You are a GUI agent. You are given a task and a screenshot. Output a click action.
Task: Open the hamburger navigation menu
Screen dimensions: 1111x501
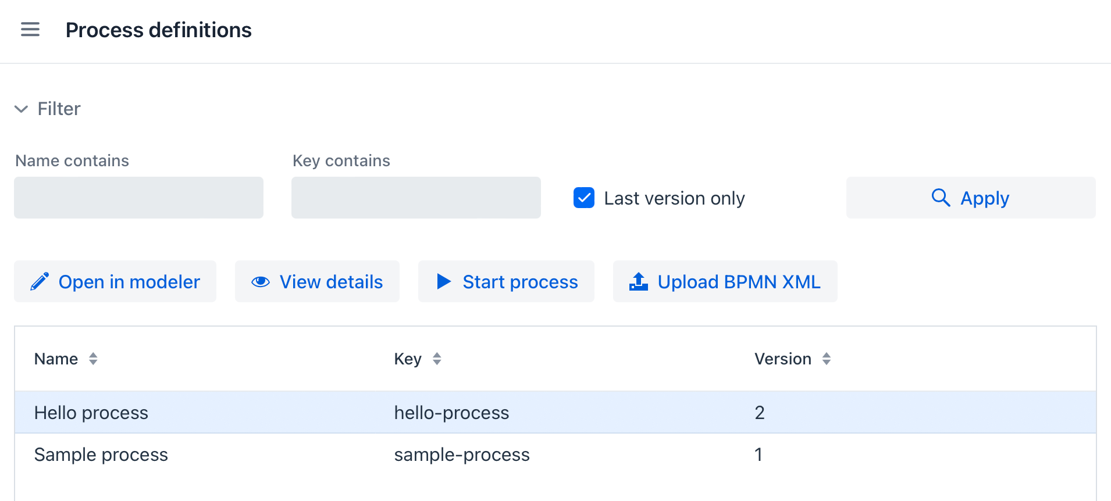click(30, 30)
